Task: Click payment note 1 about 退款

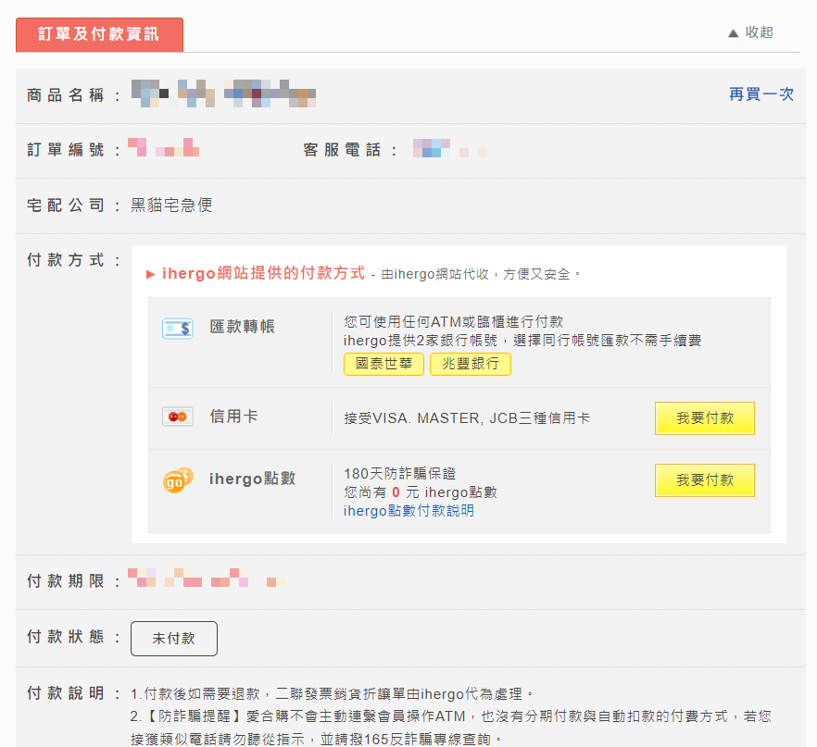Action: pos(332,694)
